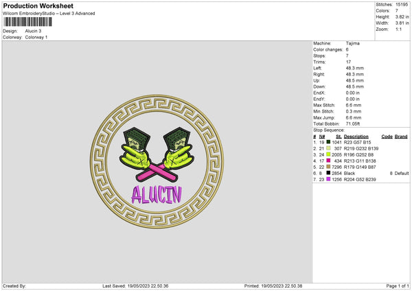The height and width of the screenshot is (291, 412).
Task: Click the Total Bobbin value 71.05ft
Action: click(353, 124)
